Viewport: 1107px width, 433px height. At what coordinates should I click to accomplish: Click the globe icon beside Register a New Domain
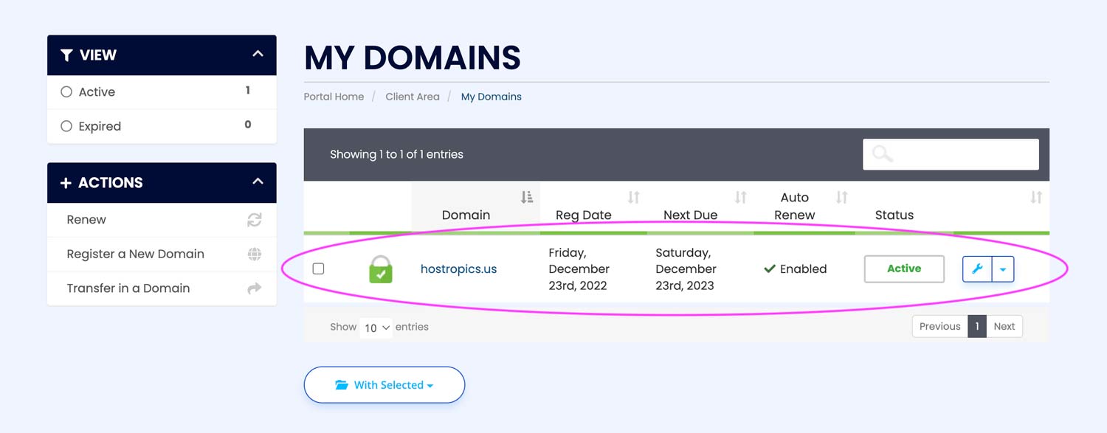(254, 254)
